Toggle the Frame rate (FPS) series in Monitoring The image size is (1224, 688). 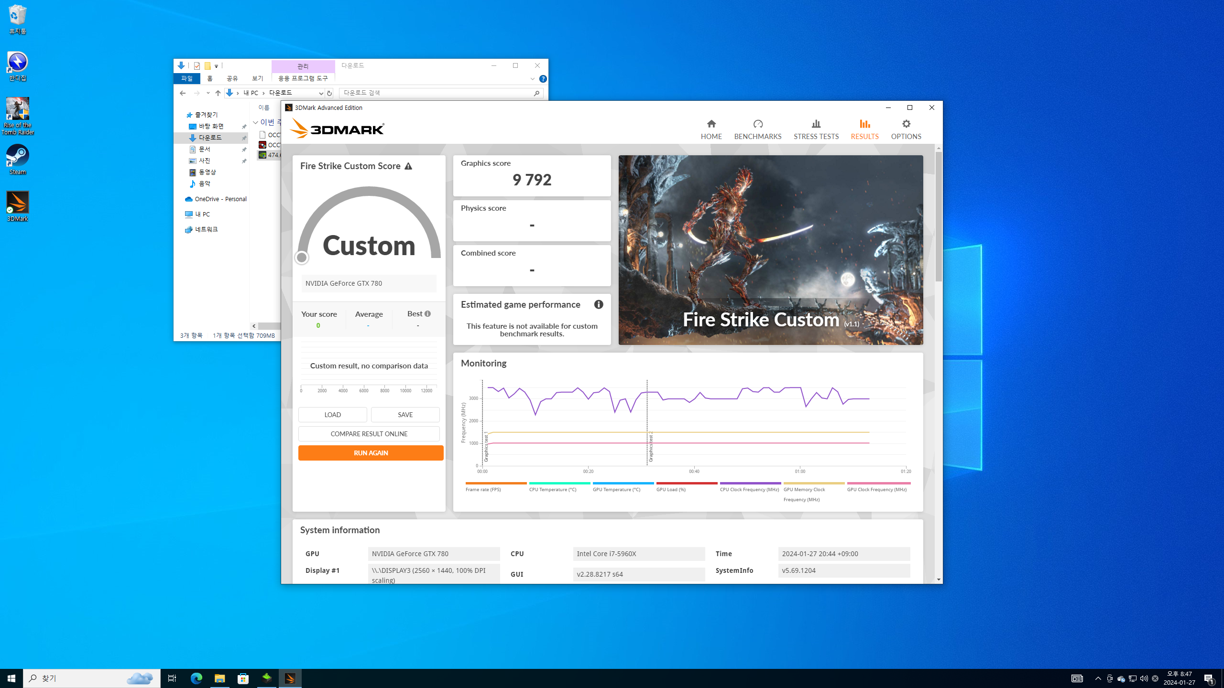pos(496,487)
